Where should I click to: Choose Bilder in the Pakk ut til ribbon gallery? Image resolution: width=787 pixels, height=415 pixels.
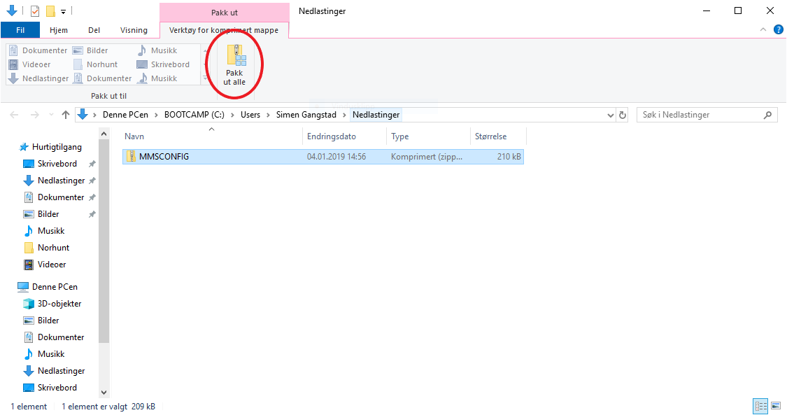click(x=91, y=50)
